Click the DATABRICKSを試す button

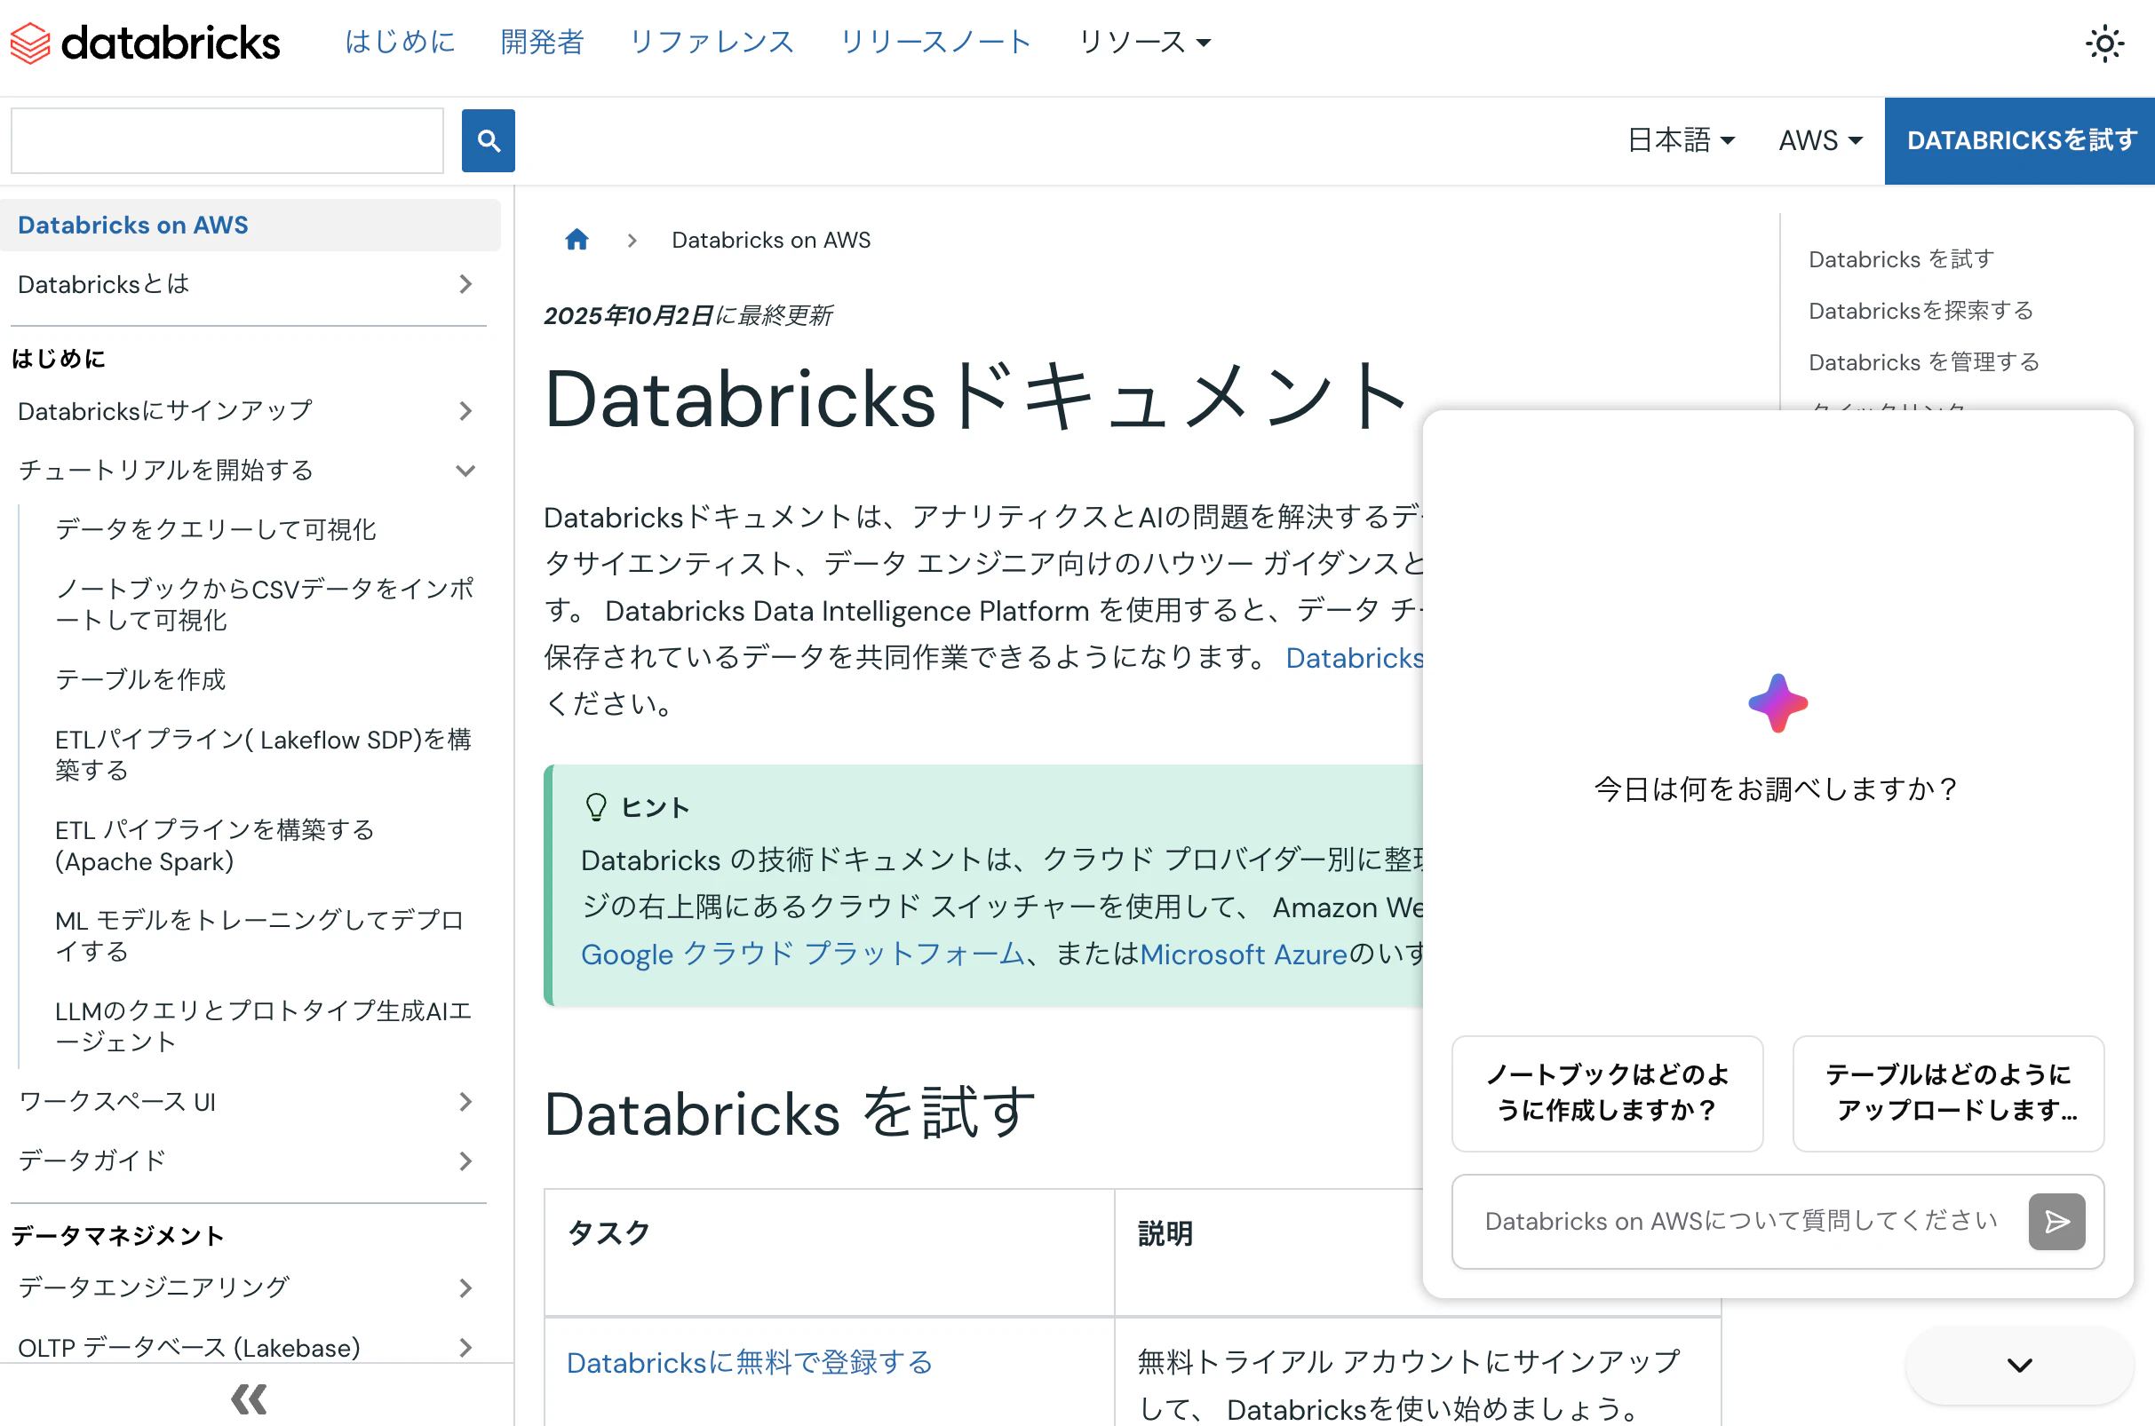tap(2019, 141)
